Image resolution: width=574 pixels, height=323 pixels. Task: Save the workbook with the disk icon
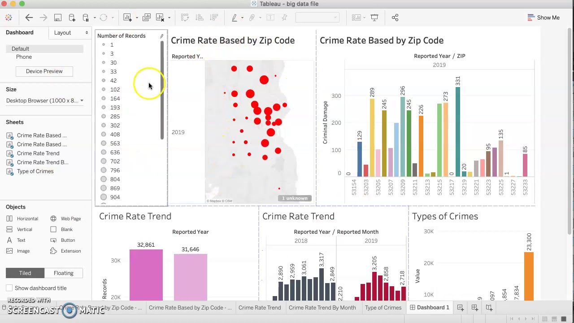(58, 17)
